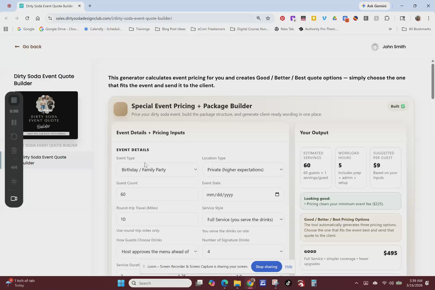The height and width of the screenshot is (290, 435).
Task: Click the Guest Count input field
Action: coord(157,194)
